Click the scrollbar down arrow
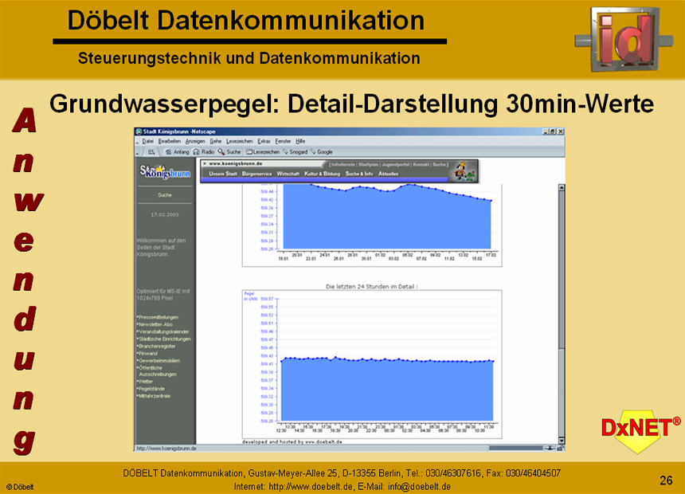This screenshot has width=685, height=494. coord(562,441)
